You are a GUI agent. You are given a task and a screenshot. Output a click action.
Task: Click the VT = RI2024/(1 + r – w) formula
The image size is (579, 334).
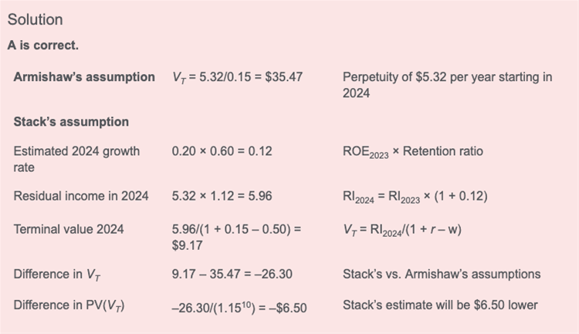point(402,230)
